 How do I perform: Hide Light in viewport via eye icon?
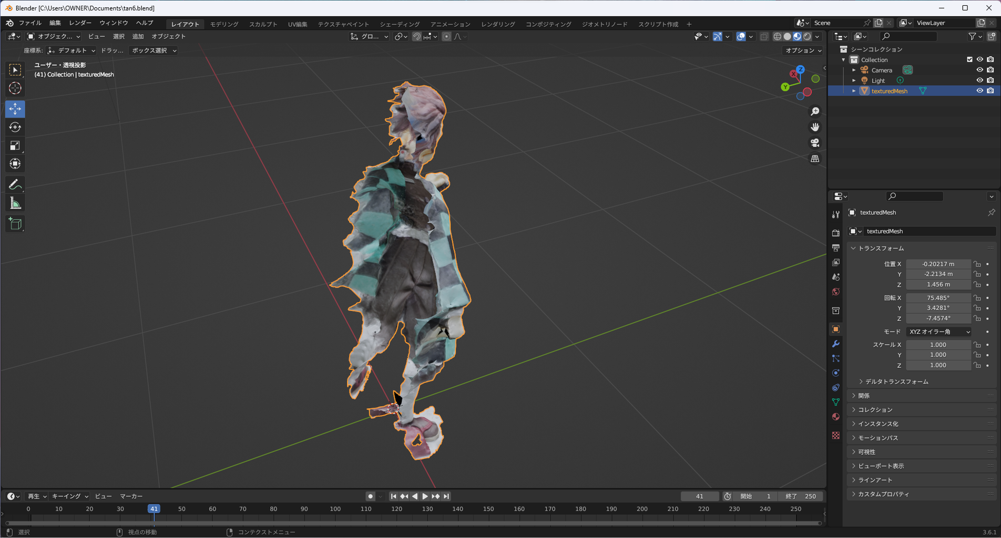click(979, 80)
